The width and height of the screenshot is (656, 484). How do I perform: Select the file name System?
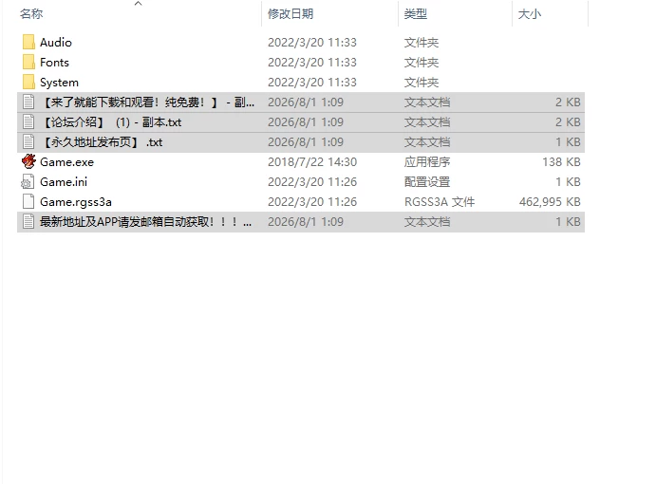click(59, 83)
